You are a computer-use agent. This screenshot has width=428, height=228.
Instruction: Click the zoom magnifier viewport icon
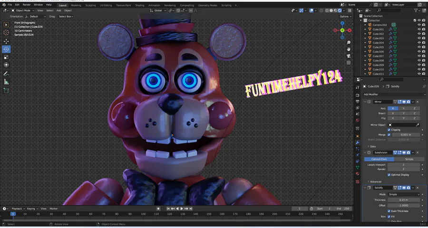[x=349, y=43]
